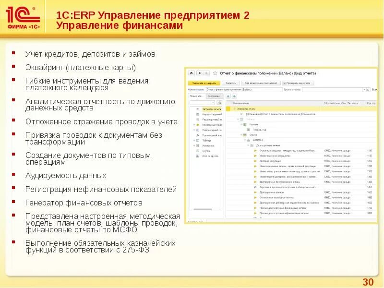
Task: Switch to Новые элементы tab
Action: point(197,96)
